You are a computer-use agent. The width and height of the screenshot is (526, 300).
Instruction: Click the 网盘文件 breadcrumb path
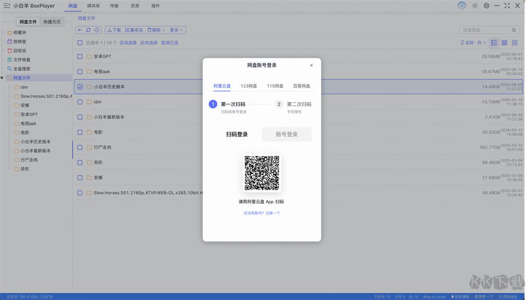point(87,18)
